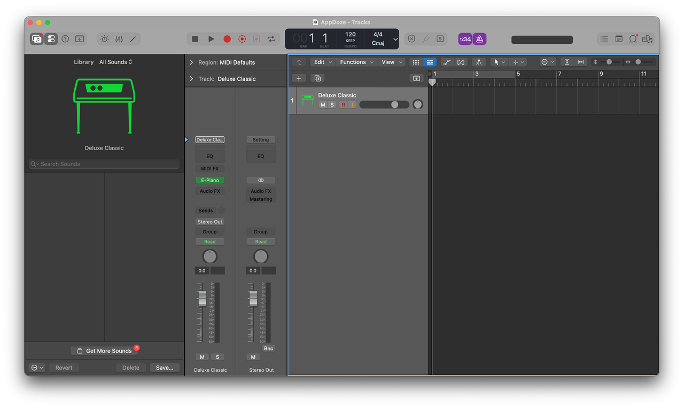Click Horizontal Auto Zoom button
The height and width of the screenshot is (408, 684).
[x=581, y=62]
